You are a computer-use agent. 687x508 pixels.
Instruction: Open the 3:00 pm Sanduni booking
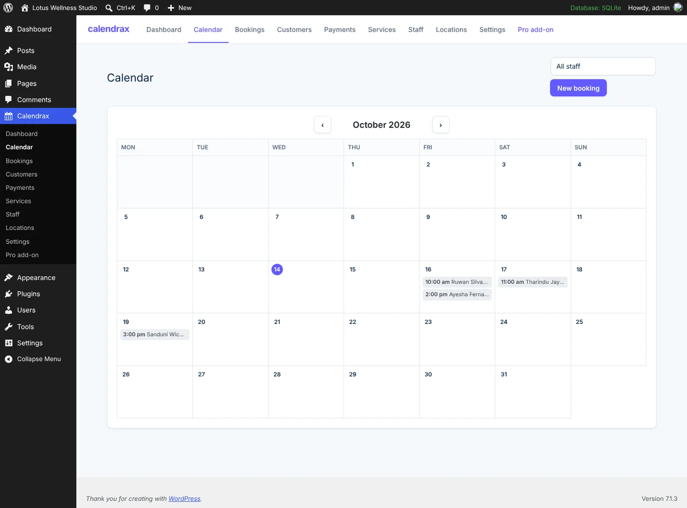click(155, 334)
